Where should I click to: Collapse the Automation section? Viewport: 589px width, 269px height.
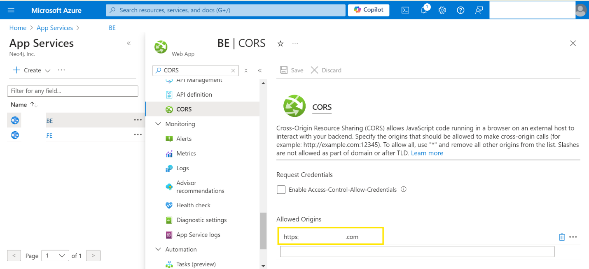tap(158, 249)
